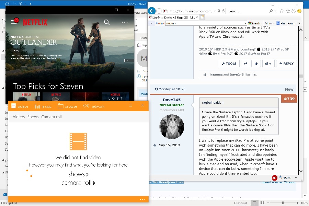Focus the macrumors URL address field
The width and height of the screenshot is (309, 206).
click(190, 11)
